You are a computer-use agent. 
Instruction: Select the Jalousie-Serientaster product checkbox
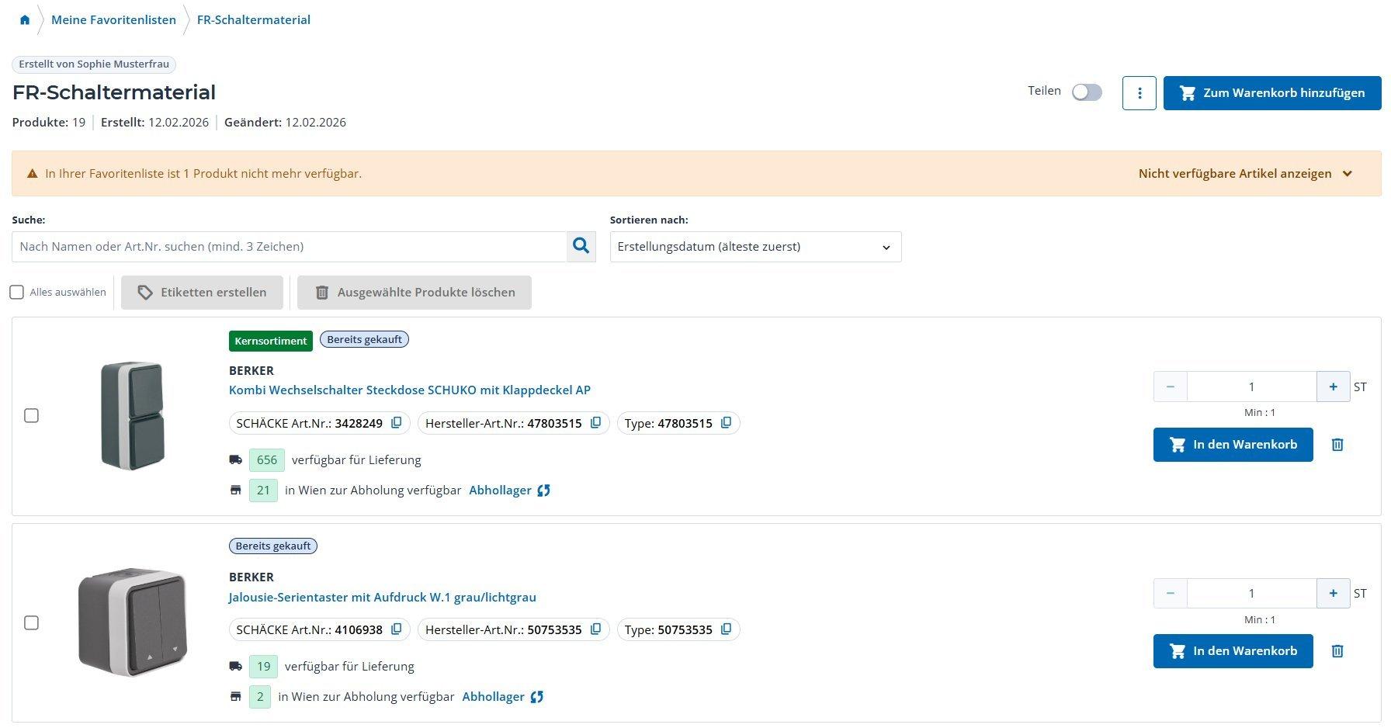(x=32, y=622)
